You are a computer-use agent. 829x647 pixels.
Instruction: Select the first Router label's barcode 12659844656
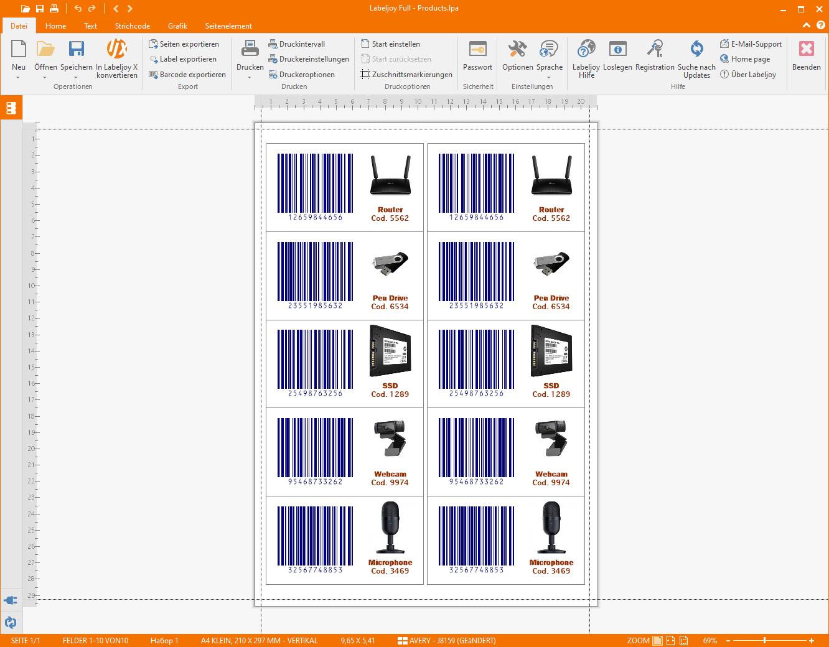click(x=315, y=187)
